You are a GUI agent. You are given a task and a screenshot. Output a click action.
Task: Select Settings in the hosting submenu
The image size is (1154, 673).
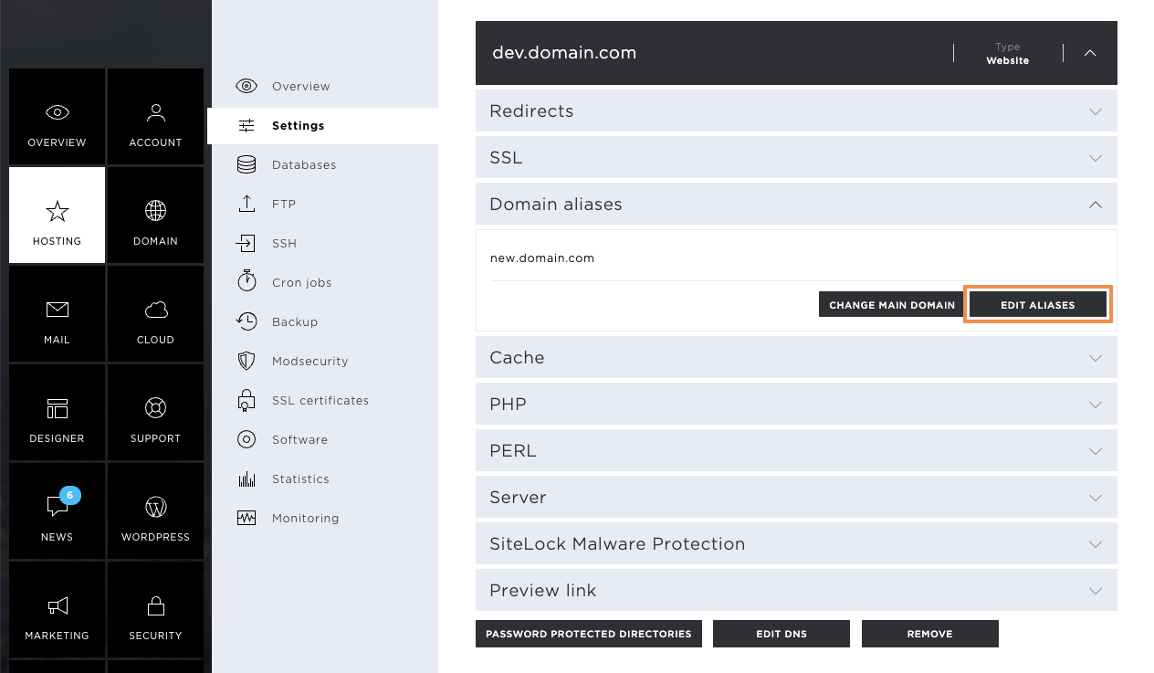pos(299,125)
